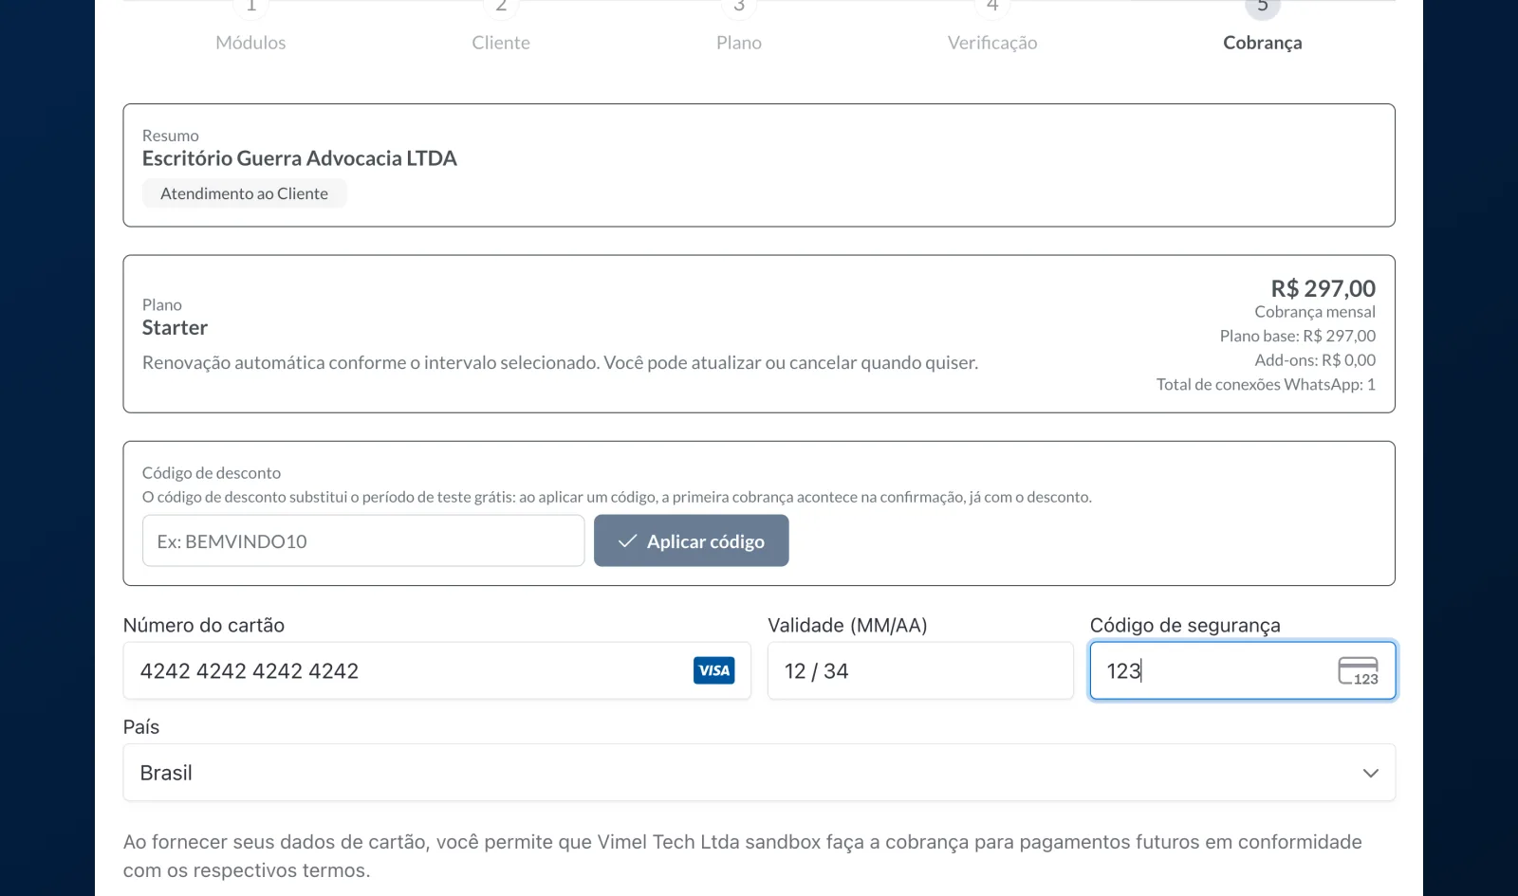This screenshot has height=896, width=1518.
Task: Click Total de conexões WhatsApp: 1
Action: click(x=1266, y=384)
